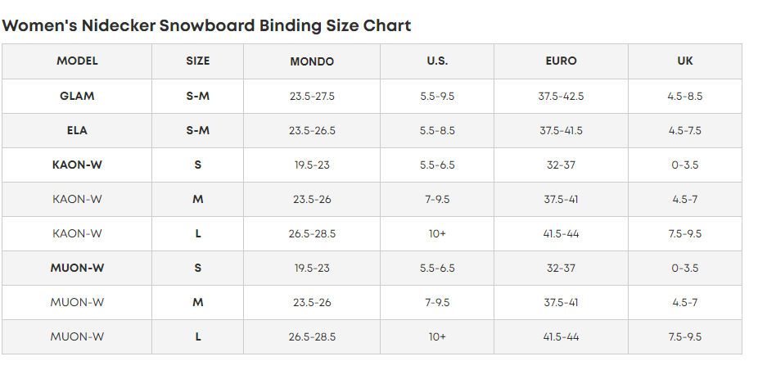Click the GLAM model name cell
758x370 pixels.
coord(77,96)
